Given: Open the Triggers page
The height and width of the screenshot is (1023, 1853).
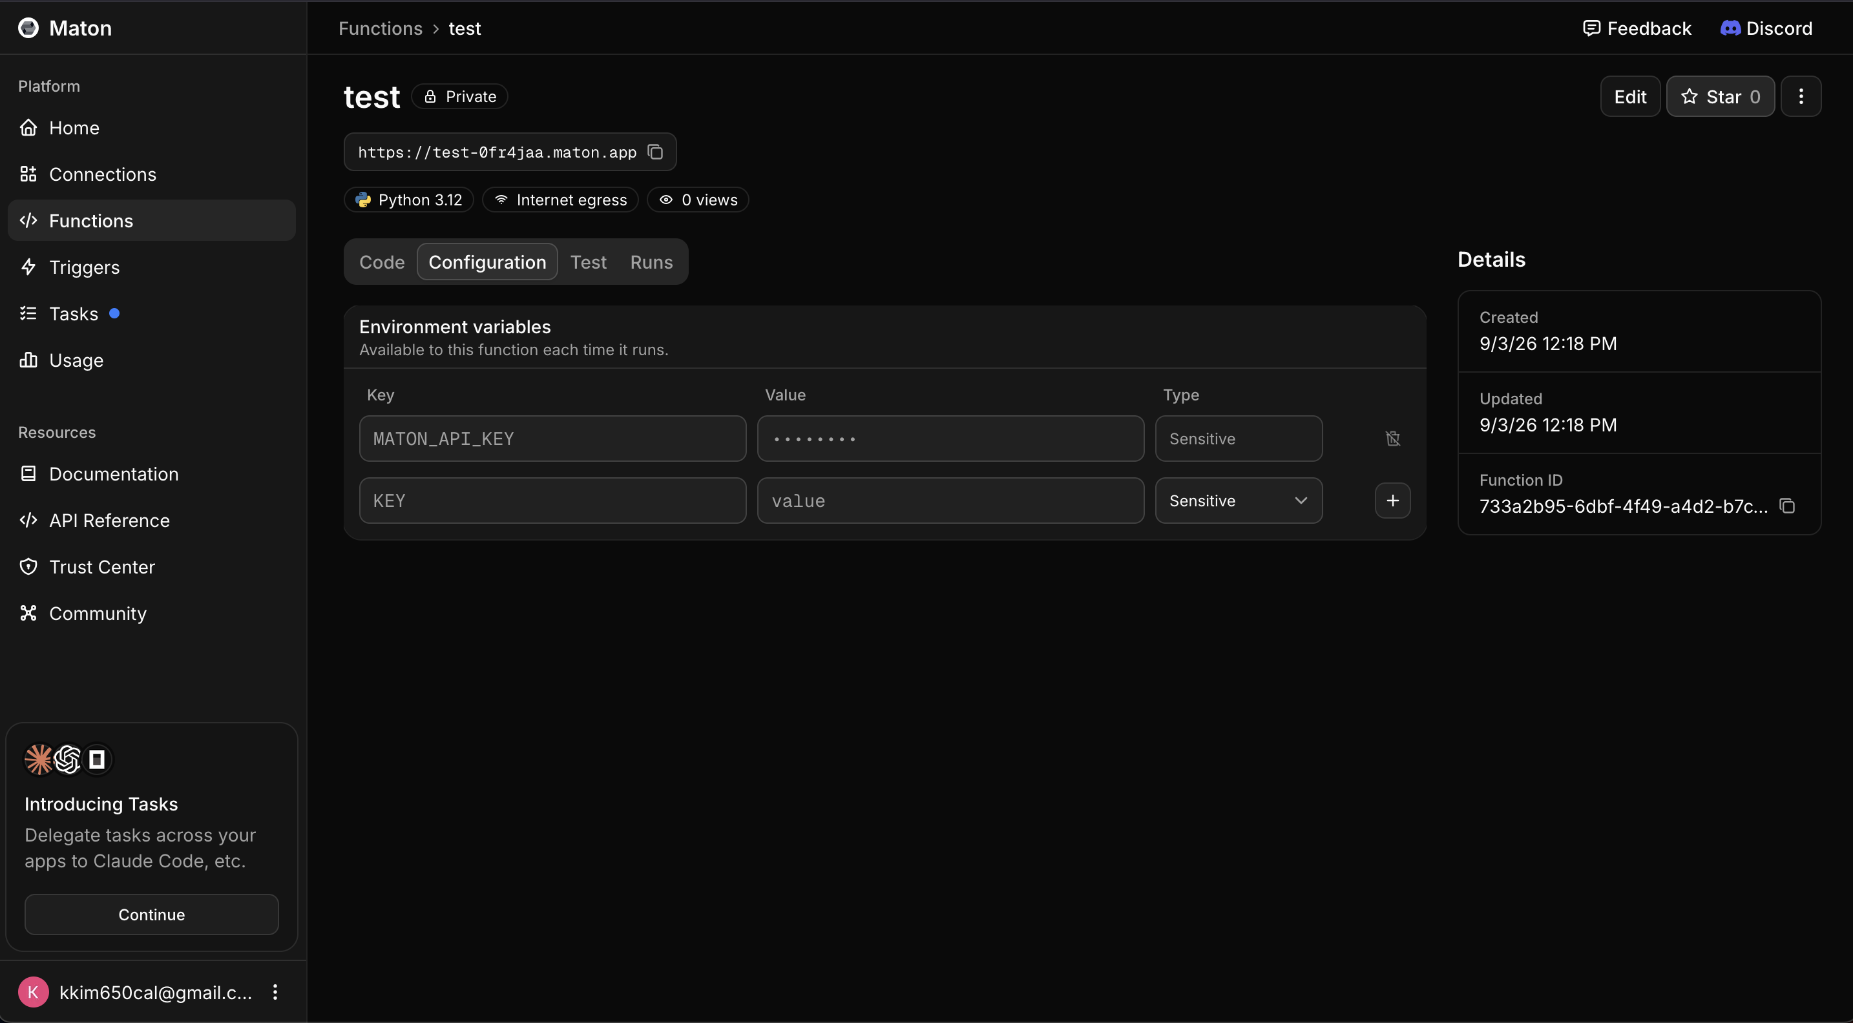Looking at the screenshot, I should point(151,267).
